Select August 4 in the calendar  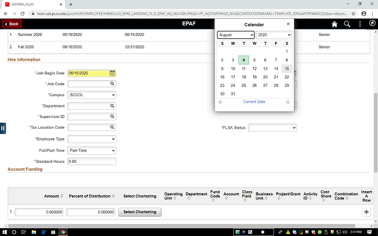243,60
